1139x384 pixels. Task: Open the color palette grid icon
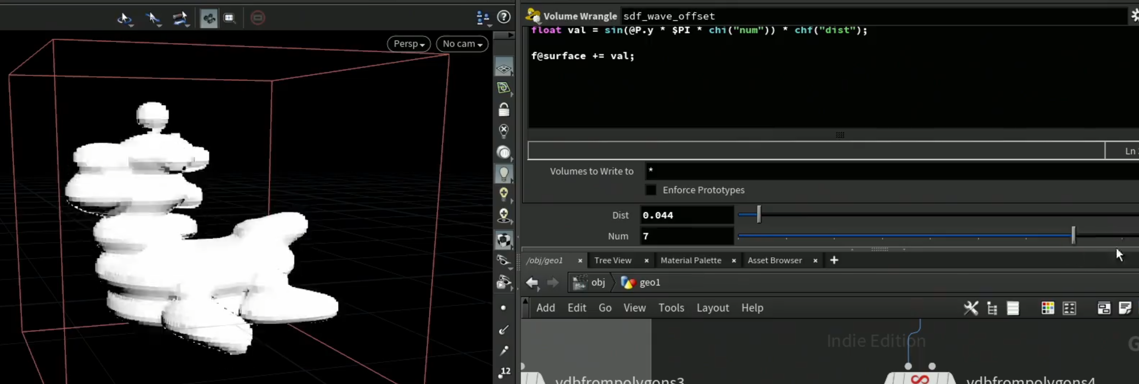point(1047,308)
